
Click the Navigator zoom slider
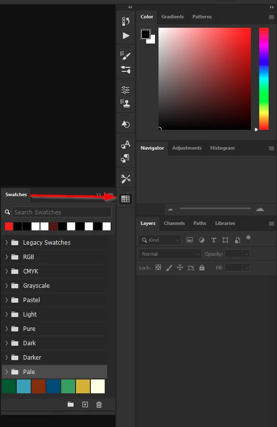[x=215, y=209]
